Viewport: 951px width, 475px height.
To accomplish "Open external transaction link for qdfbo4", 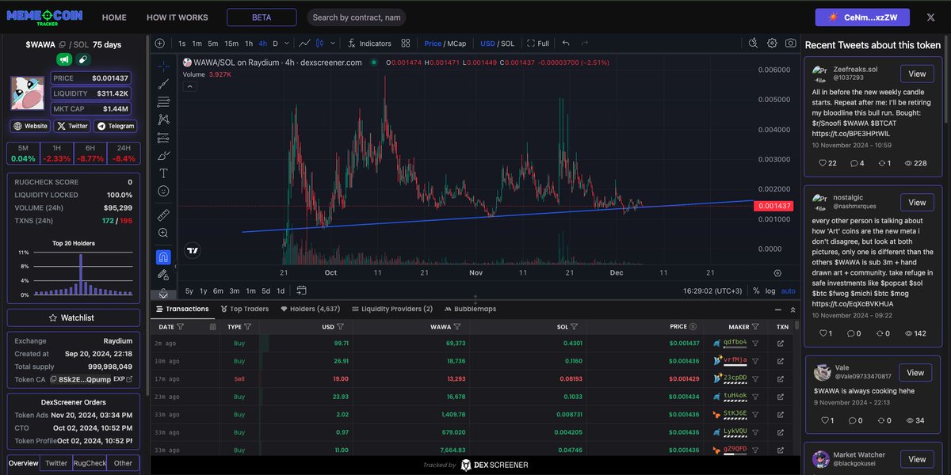I will click(x=781, y=344).
